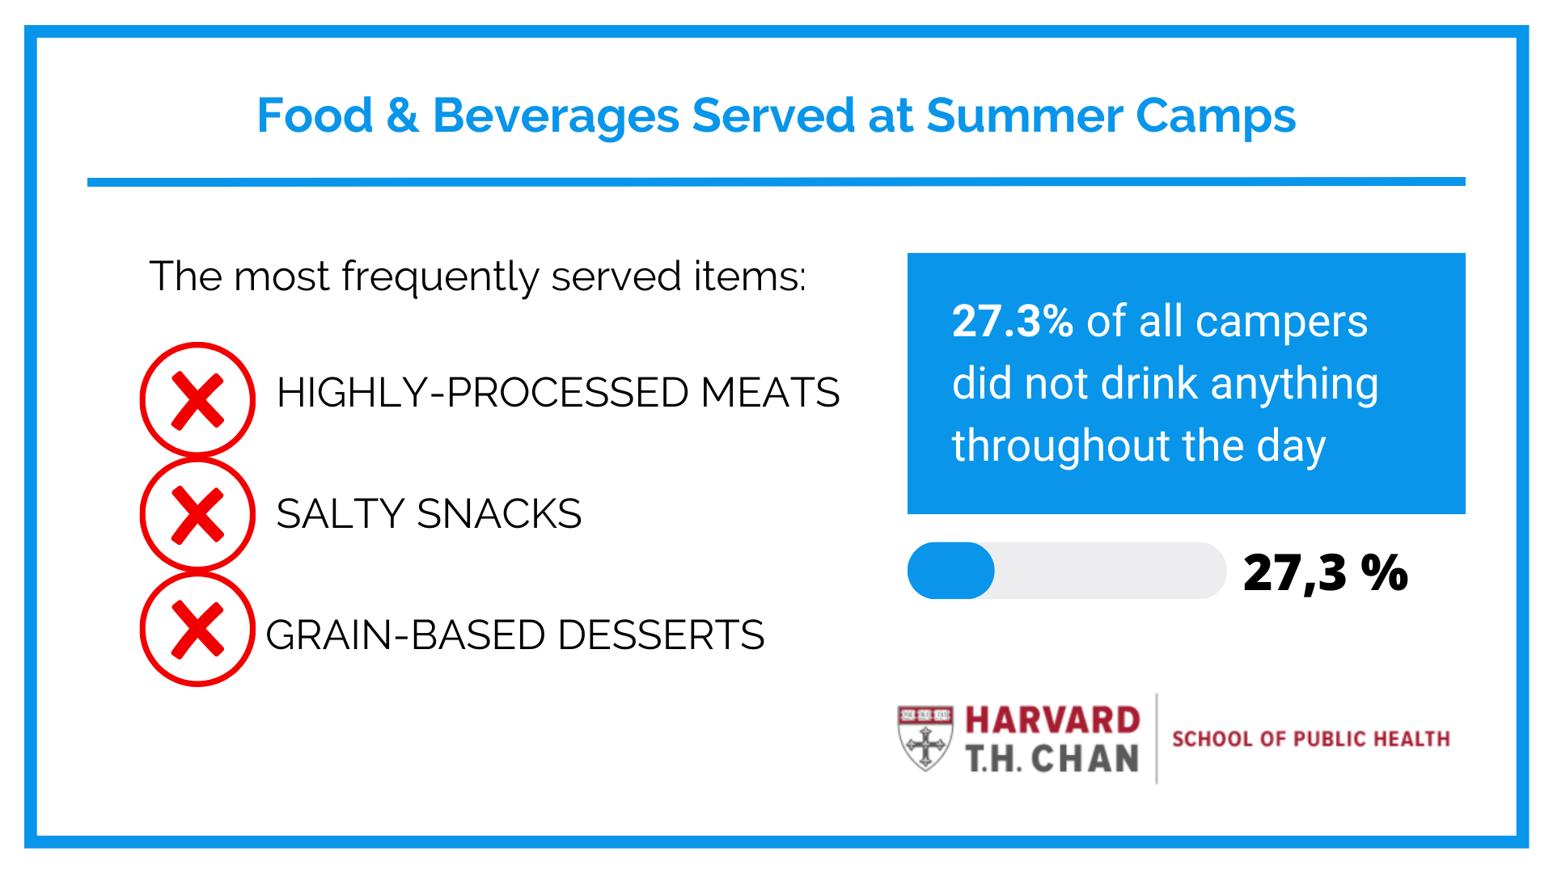Click the T.H. CHAN logo text

[1052, 759]
